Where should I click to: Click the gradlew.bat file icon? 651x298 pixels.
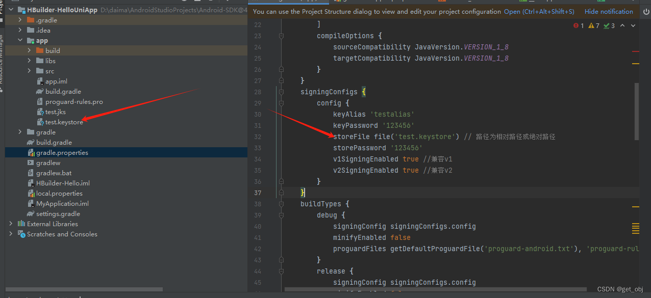click(32, 173)
